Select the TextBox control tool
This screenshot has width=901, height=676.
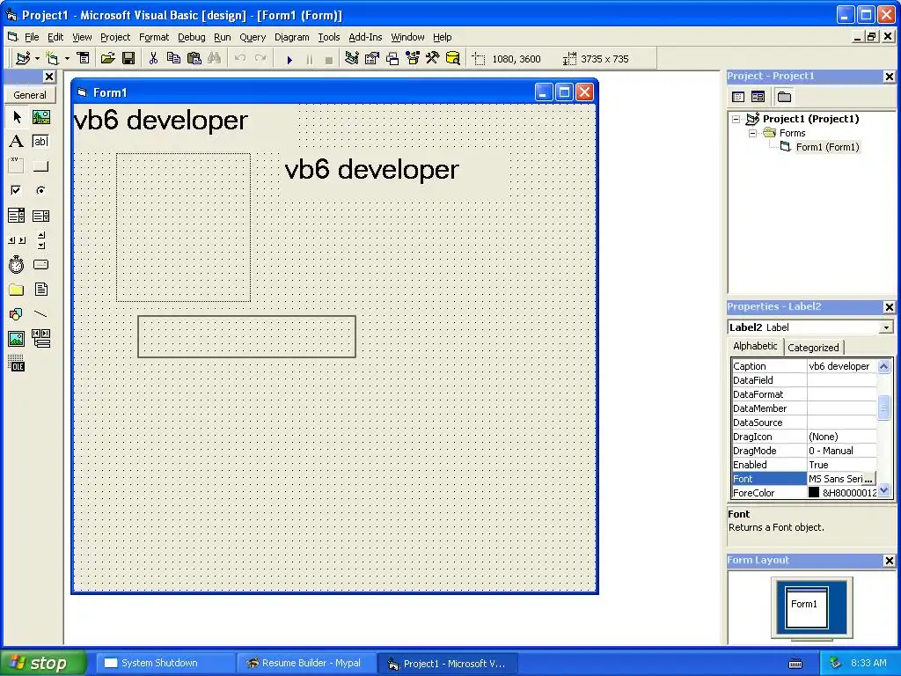click(x=40, y=142)
